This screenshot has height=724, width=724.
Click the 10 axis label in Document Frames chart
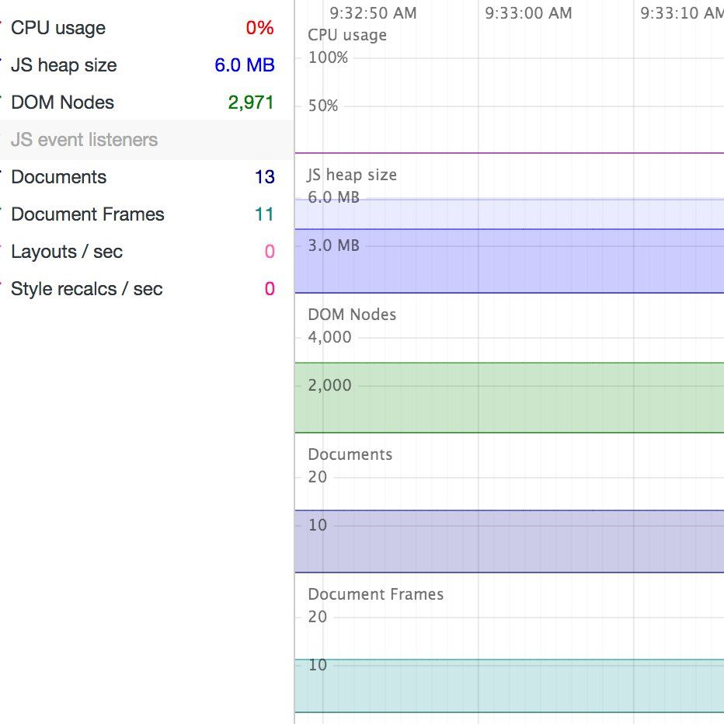click(x=318, y=665)
